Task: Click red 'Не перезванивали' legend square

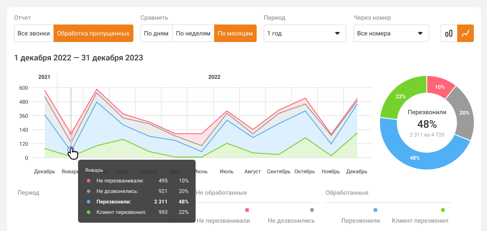Action: pyautogui.click(x=247, y=210)
